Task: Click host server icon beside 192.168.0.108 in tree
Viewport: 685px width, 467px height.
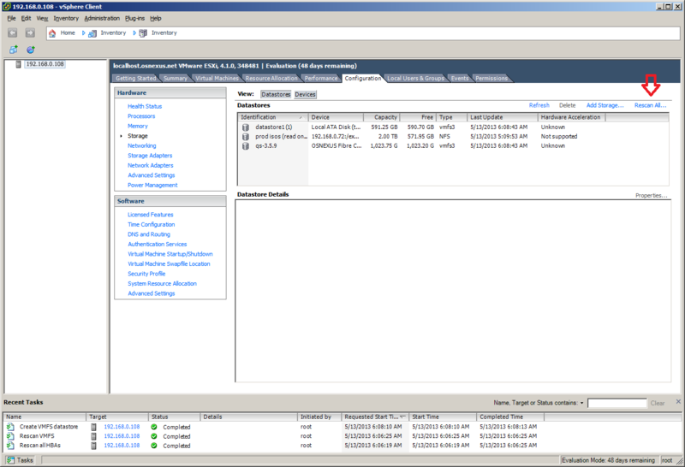Action: [x=18, y=64]
